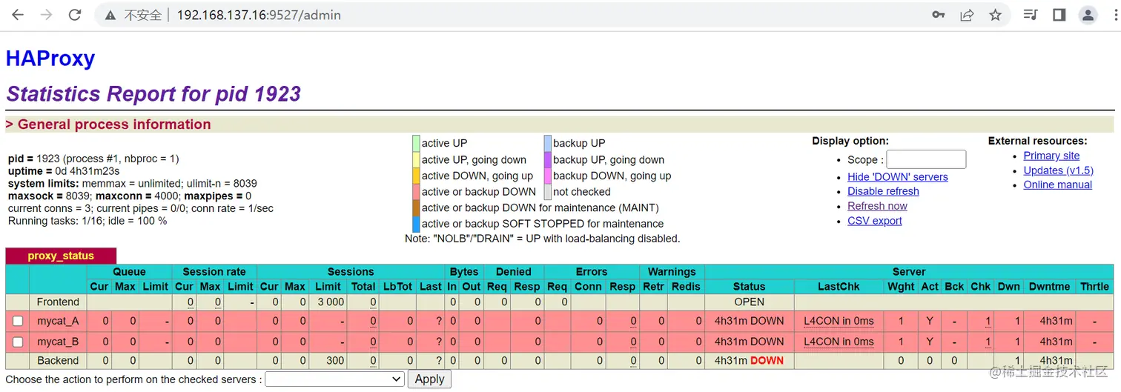
Task: Go back using browser back arrow
Action: click(18, 15)
